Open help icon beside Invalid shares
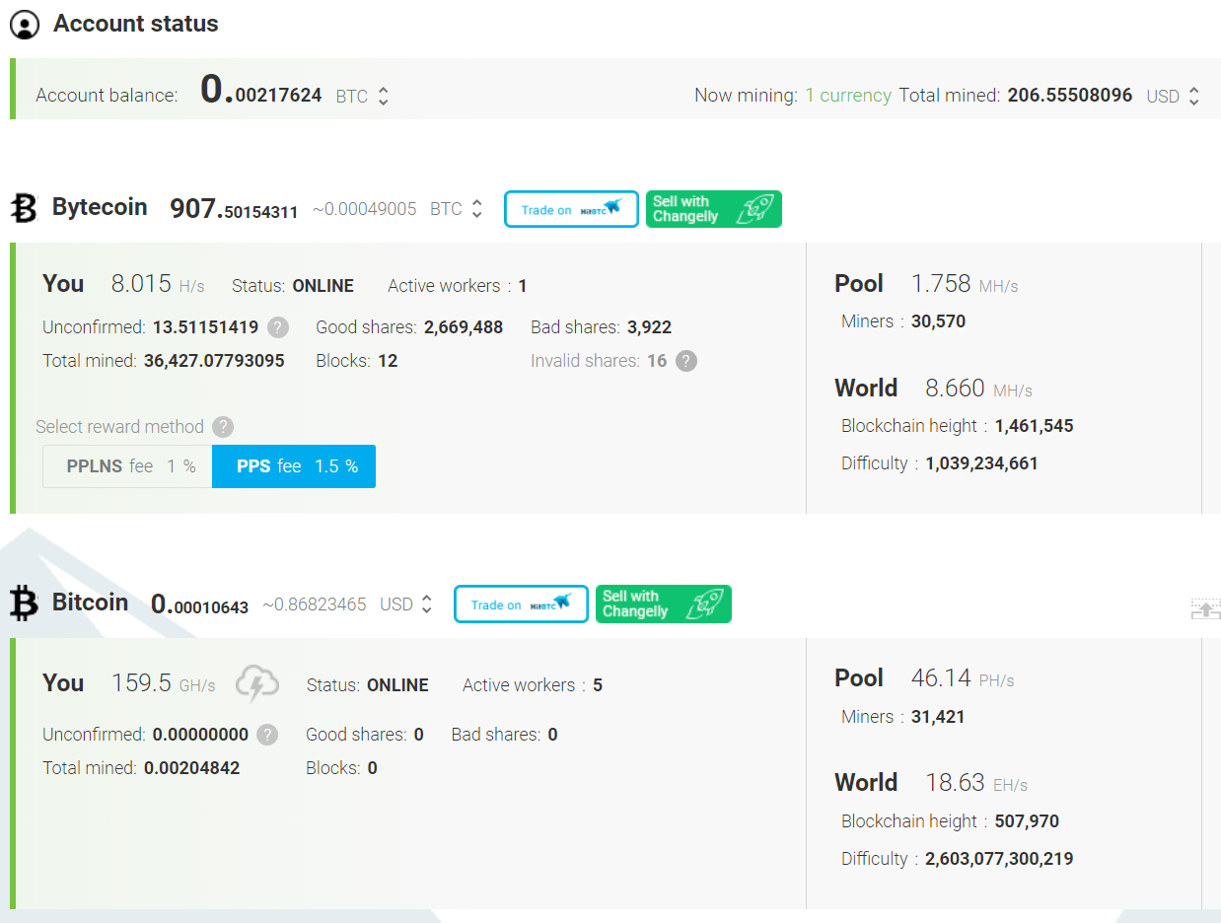The image size is (1221, 923). coord(686,361)
